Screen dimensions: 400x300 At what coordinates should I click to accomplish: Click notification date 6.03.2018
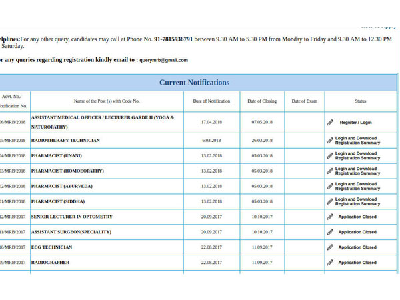coord(211,140)
